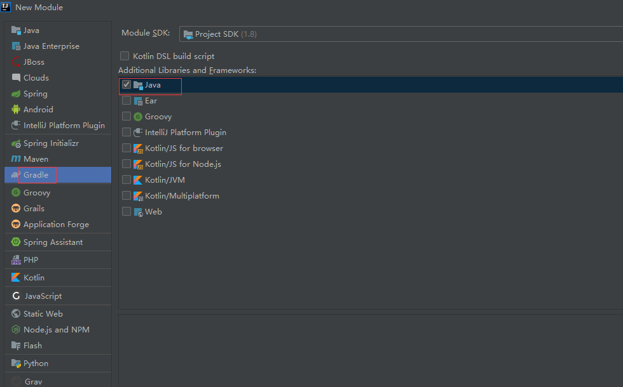This screenshot has height=387, width=623.
Task: Select JBoss module type
Action: point(34,62)
